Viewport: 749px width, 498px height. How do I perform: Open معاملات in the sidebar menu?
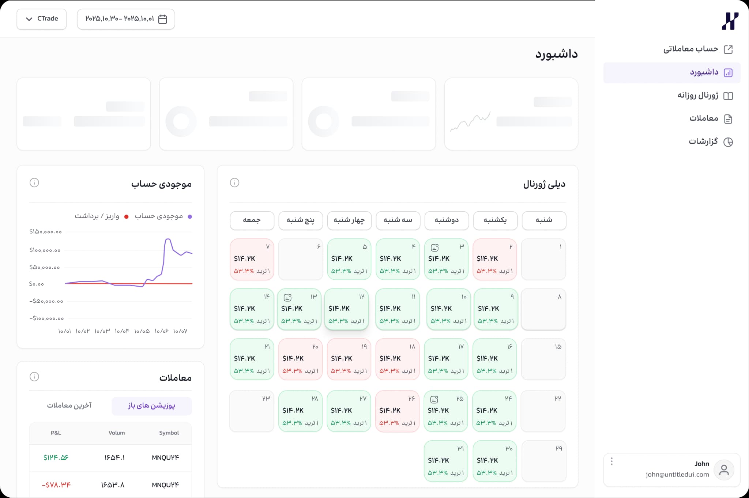pyautogui.click(x=704, y=118)
